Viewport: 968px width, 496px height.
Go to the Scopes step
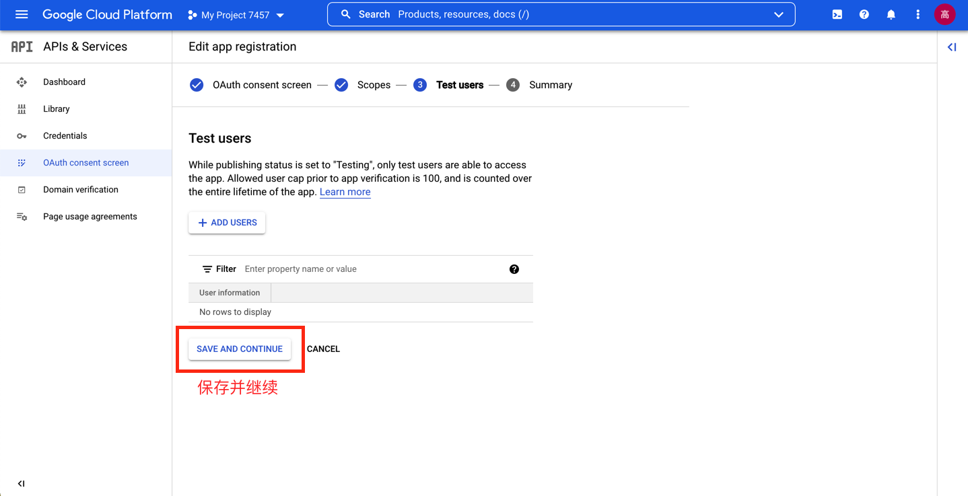click(374, 85)
